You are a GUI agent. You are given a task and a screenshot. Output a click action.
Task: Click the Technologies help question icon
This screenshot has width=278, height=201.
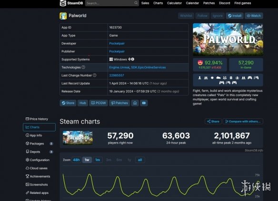click(83, 67)
